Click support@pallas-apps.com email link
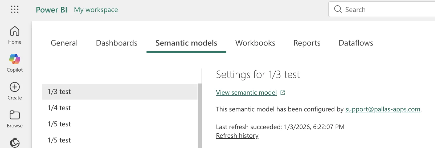The width and height of the screenshot is (435, 148). tap(383, 109)
